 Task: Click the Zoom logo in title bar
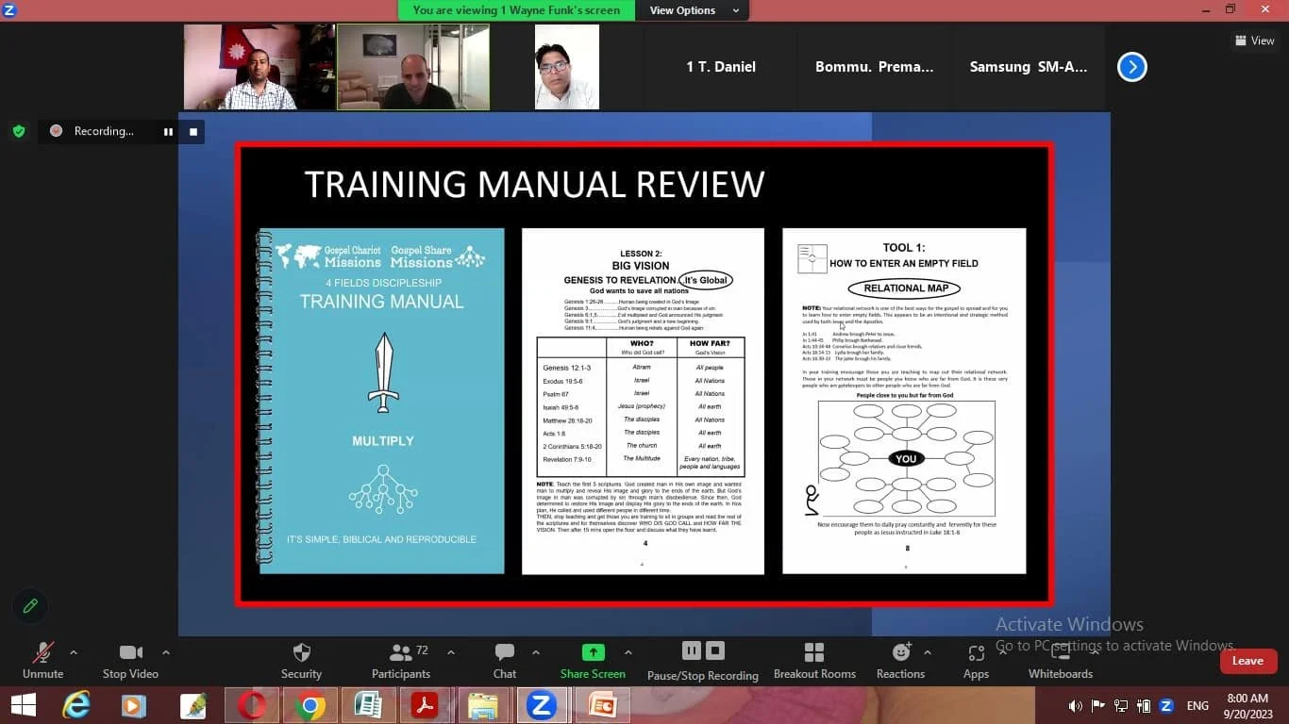click(x=10, y=9)
